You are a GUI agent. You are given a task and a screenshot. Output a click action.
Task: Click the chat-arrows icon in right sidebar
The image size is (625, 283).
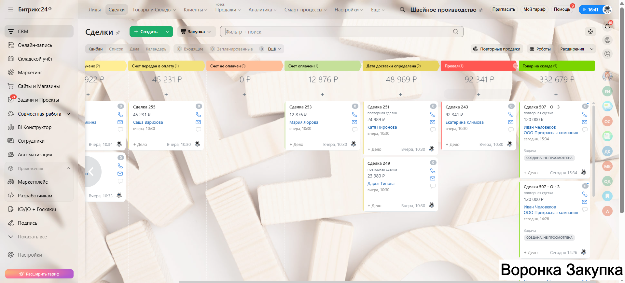pos(607,54)
